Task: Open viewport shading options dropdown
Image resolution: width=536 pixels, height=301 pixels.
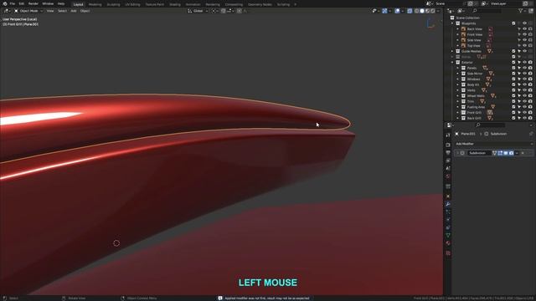Action: click(438, 11)
